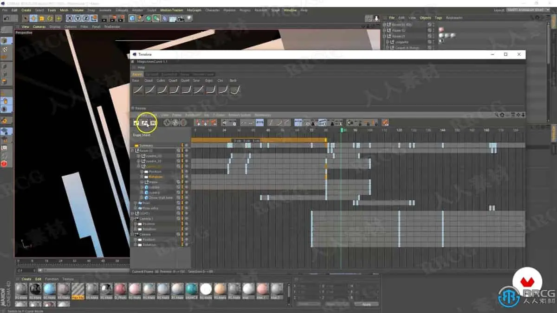Open the Material Manager Create menu
This screenshot has height=313, width=557.
(26, 279)
